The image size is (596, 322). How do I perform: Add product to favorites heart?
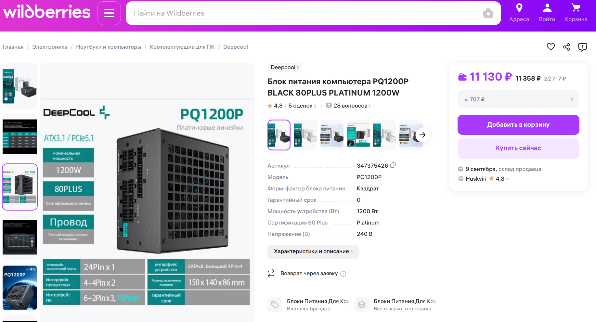[x=551, y=47]
